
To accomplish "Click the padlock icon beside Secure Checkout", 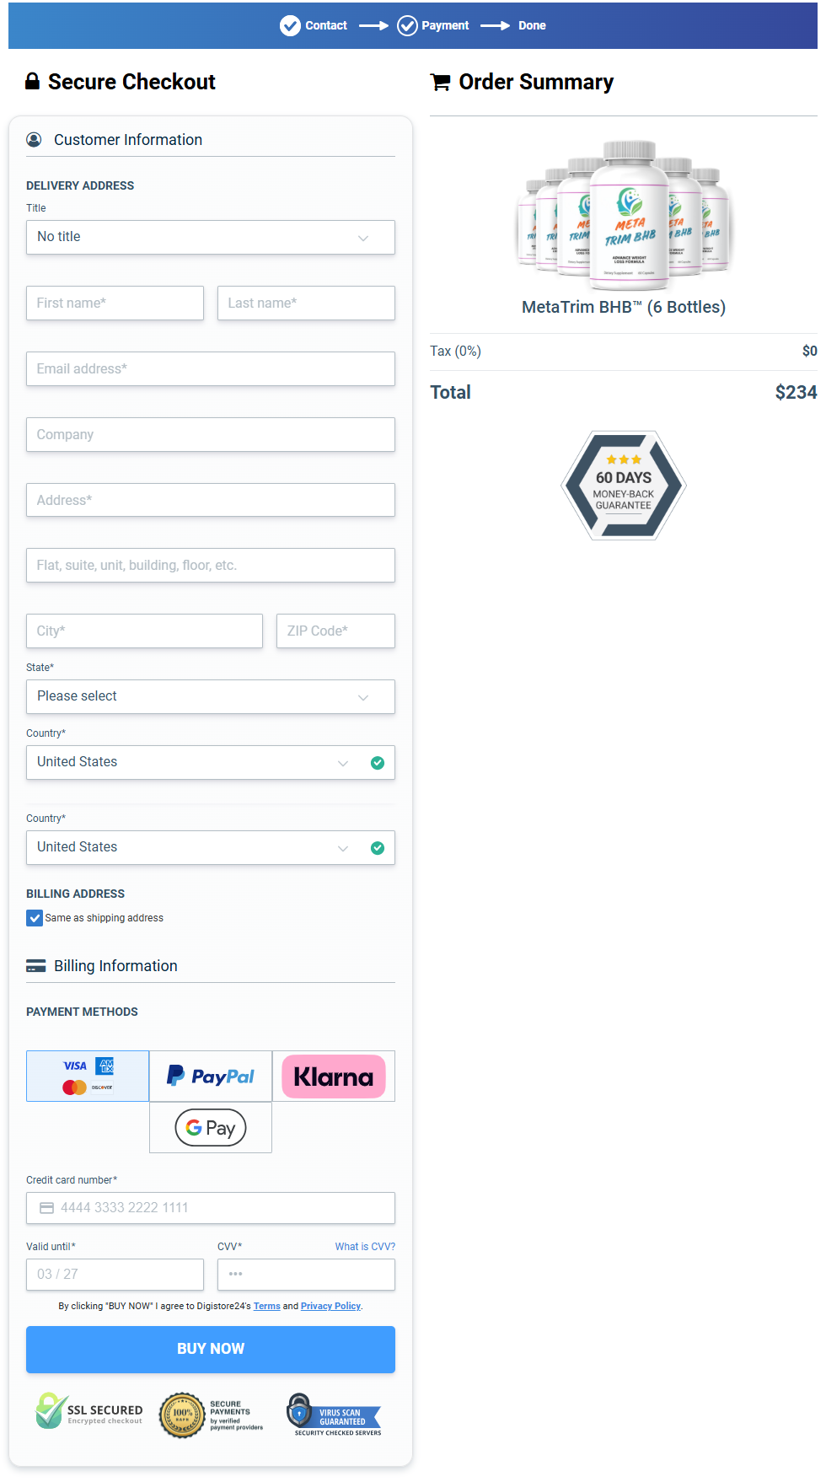I will click(32, 82).
